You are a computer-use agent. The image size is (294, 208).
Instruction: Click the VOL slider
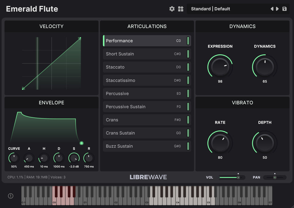[232, 177]
